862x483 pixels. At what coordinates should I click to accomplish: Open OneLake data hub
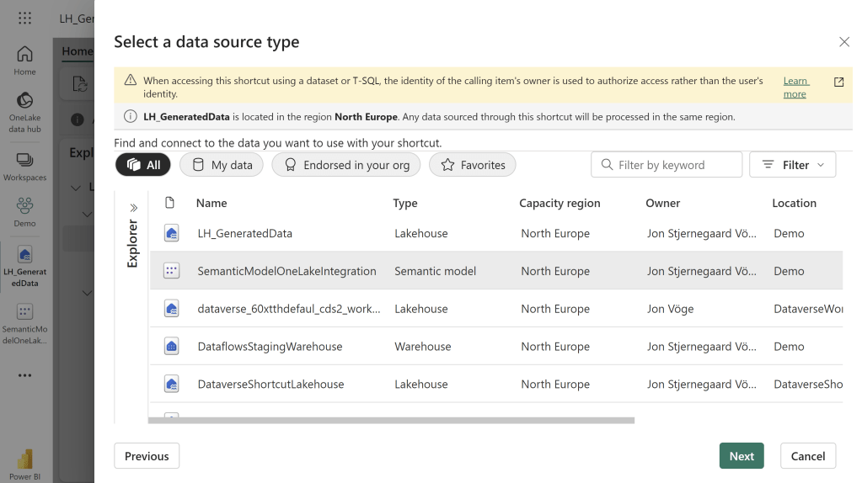[x=24, y=112]
